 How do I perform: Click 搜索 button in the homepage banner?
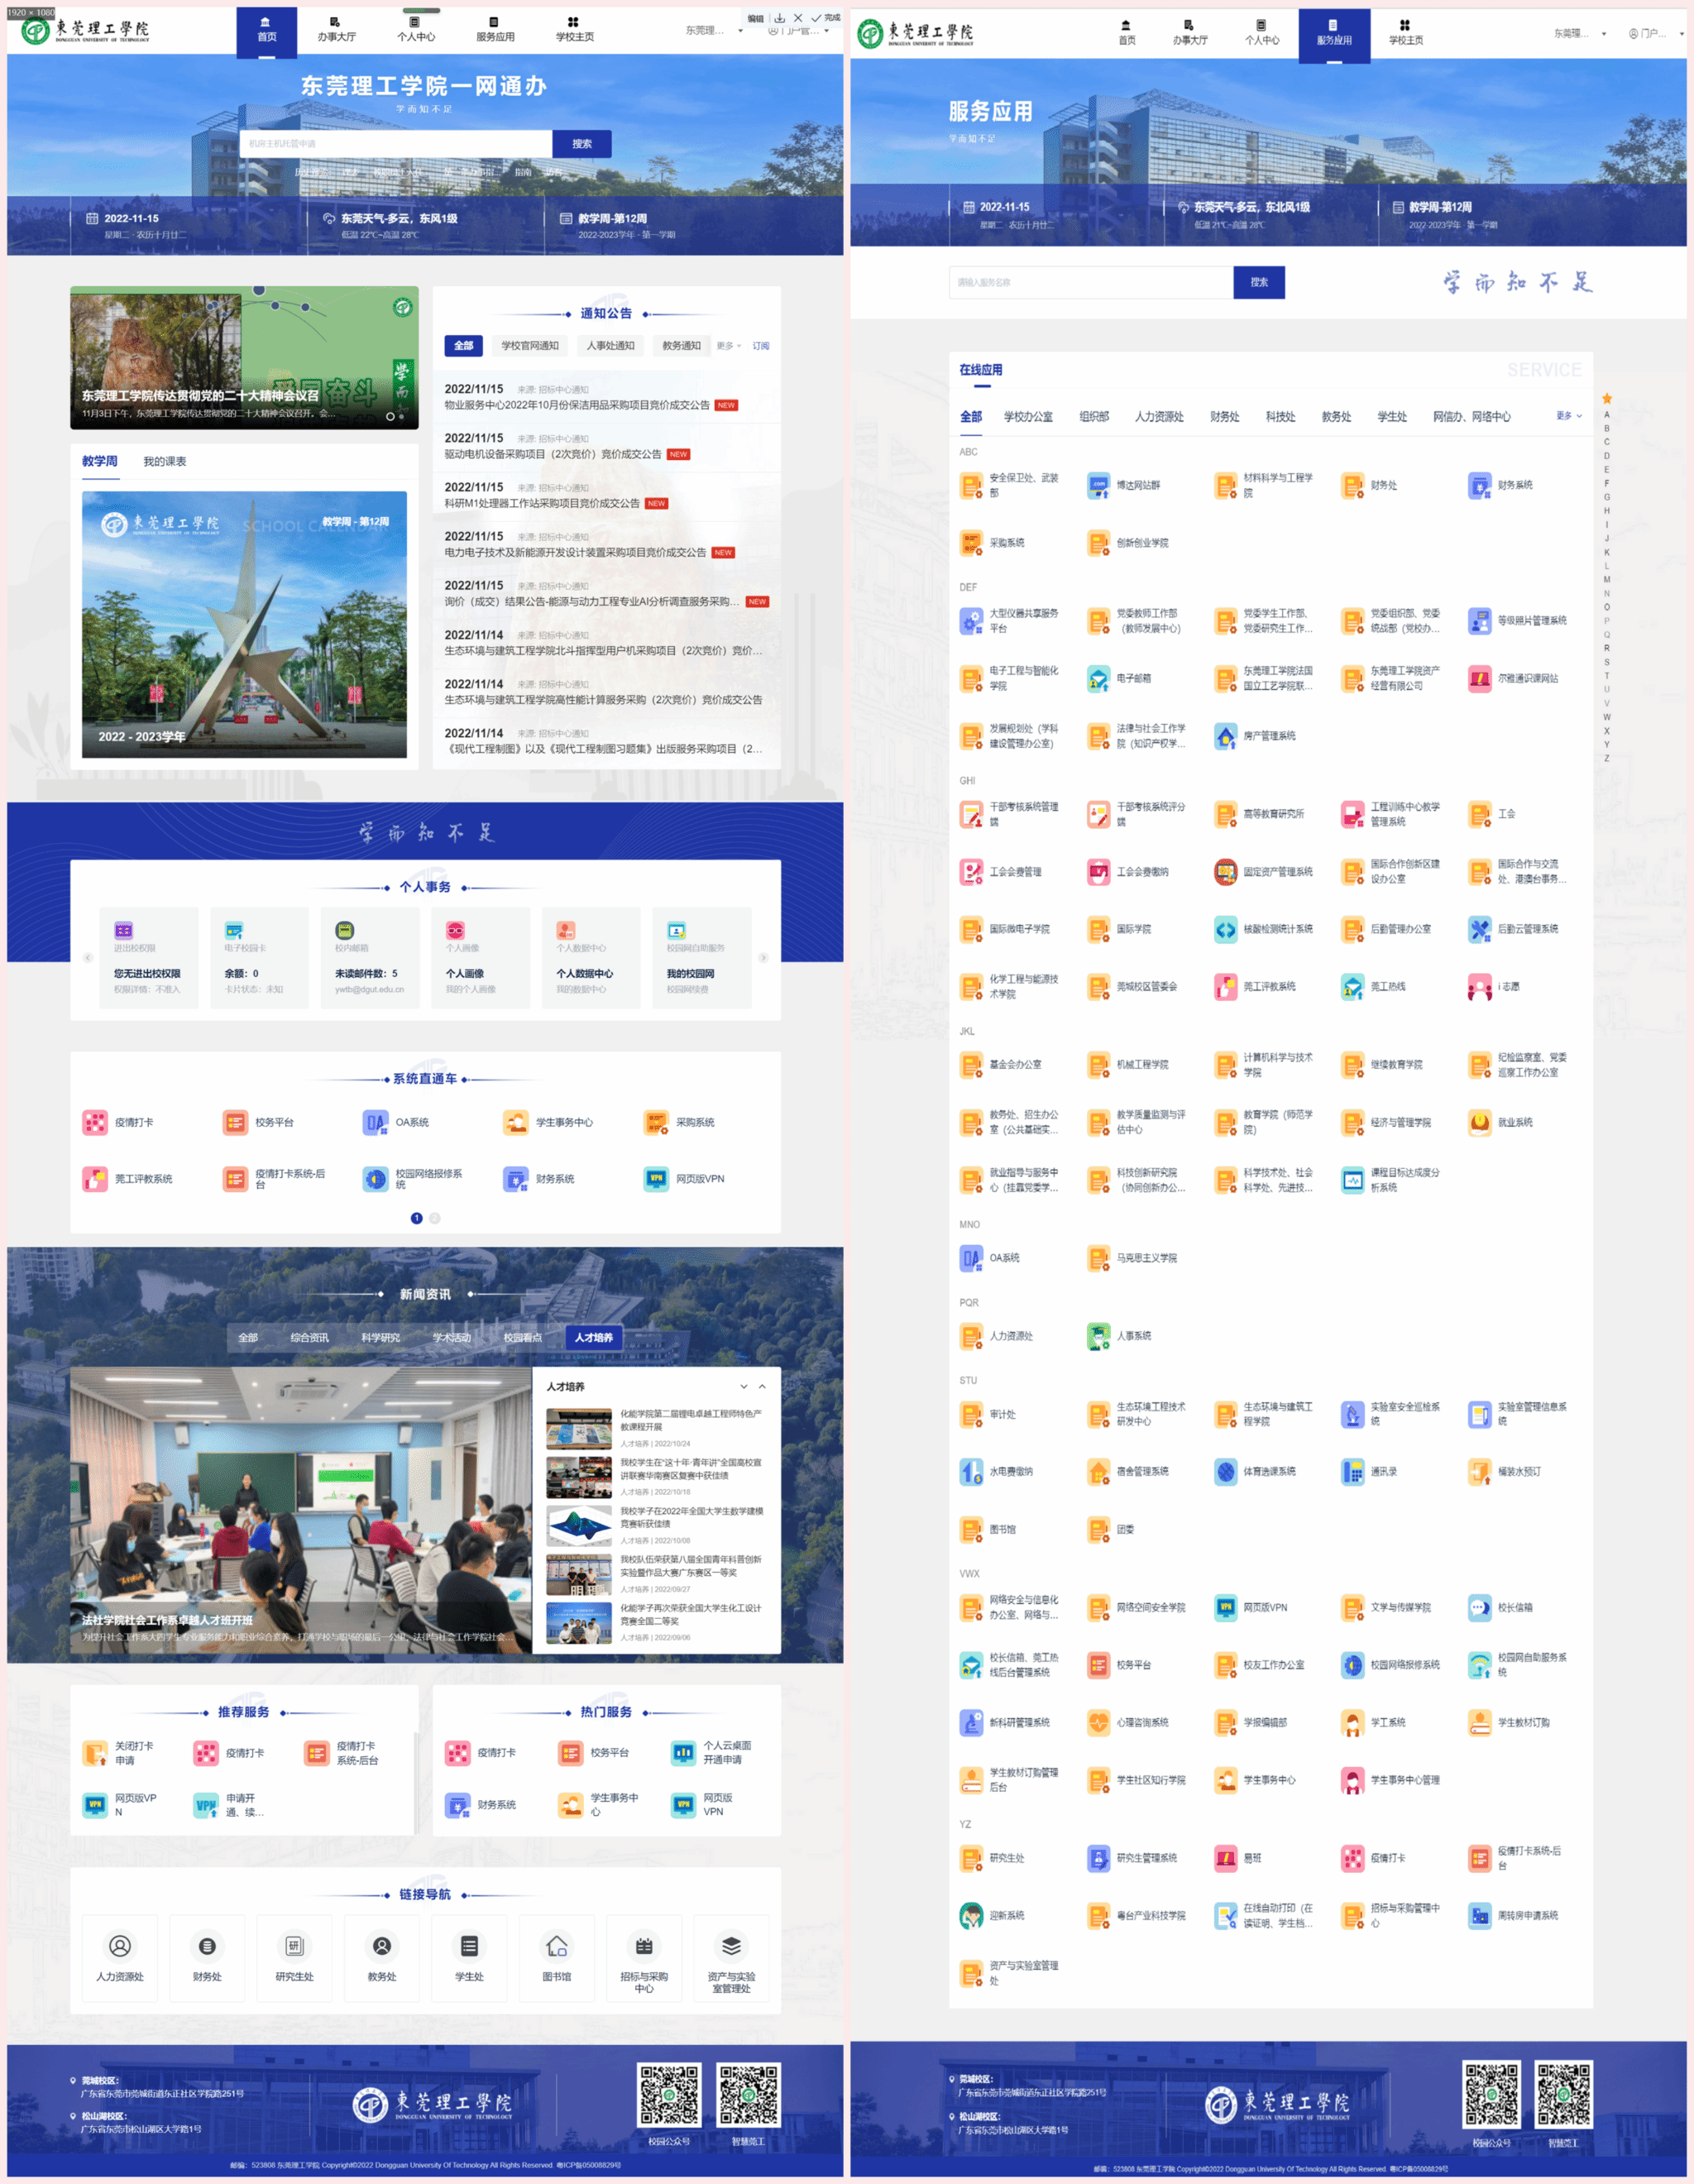point(581,144)
